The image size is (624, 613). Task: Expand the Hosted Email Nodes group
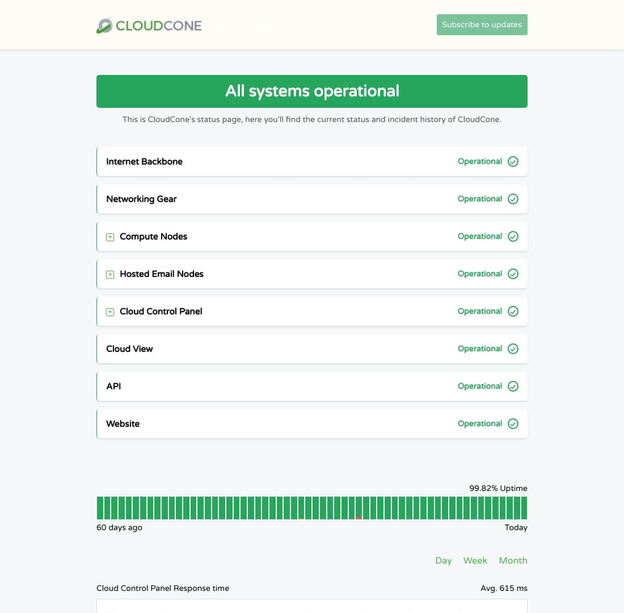click(x=110, y=275)
